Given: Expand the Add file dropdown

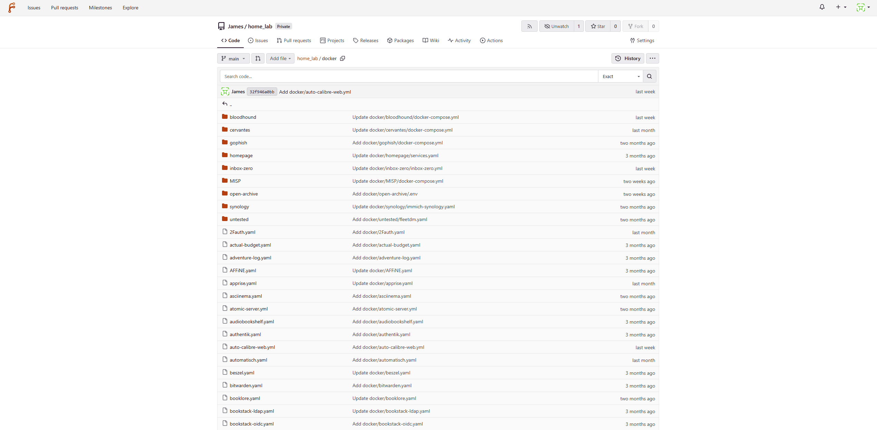Looking at the screenshot, I should pyautogui.click(x=280, y=58).
